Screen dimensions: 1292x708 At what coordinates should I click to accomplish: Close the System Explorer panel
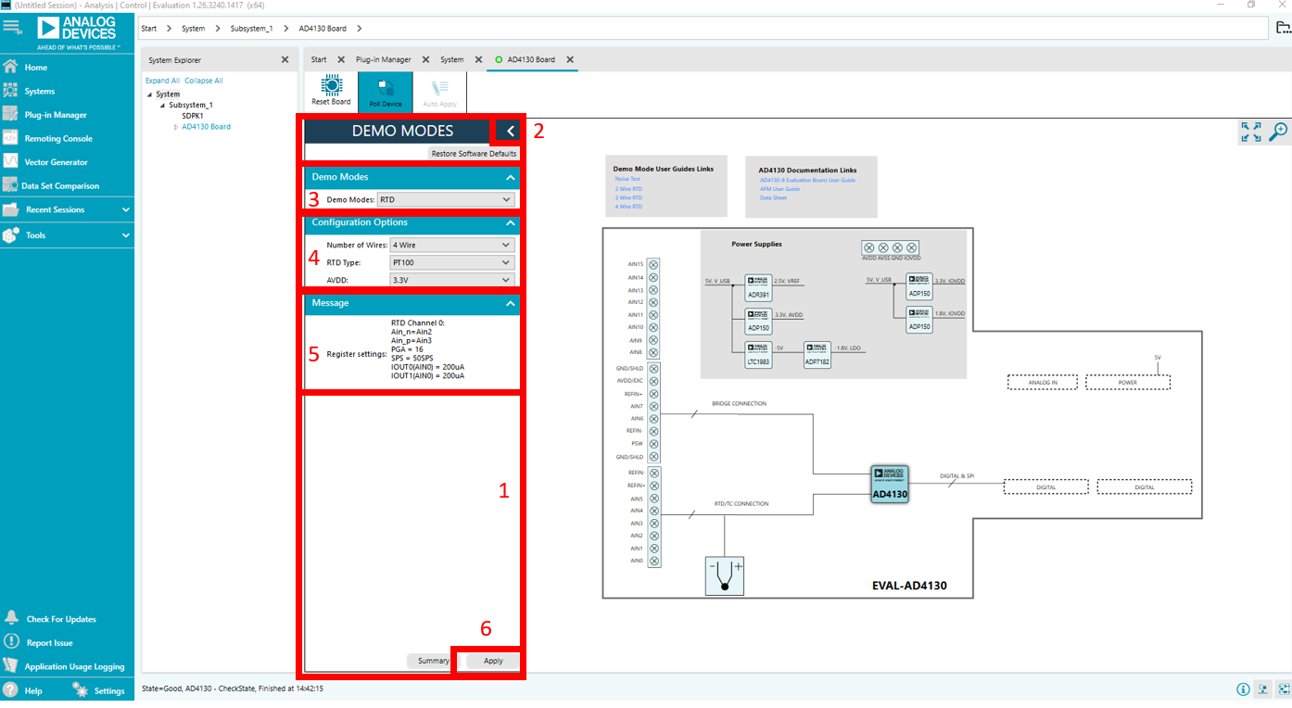285,59
